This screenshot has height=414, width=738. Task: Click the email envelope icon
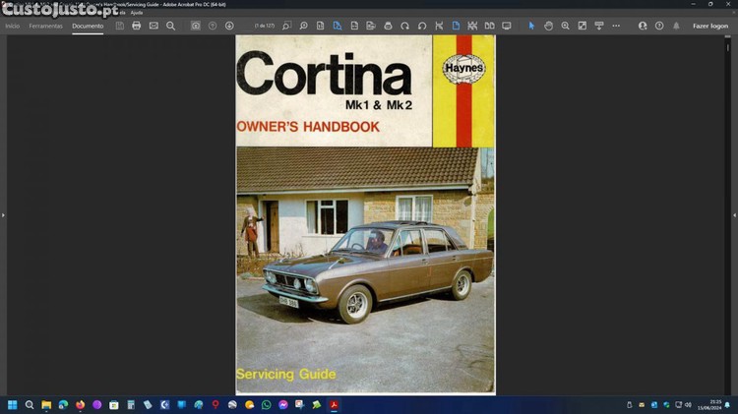coord(154,26)
